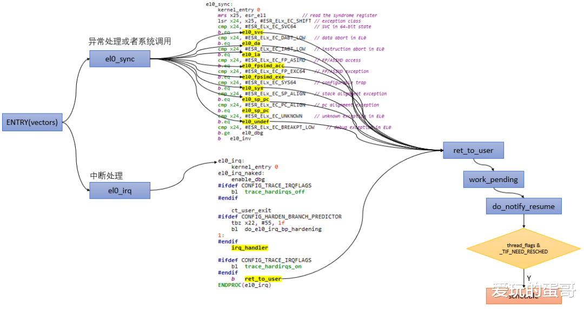Click the ENDPROC(el0_irq) line

(245, 285)
